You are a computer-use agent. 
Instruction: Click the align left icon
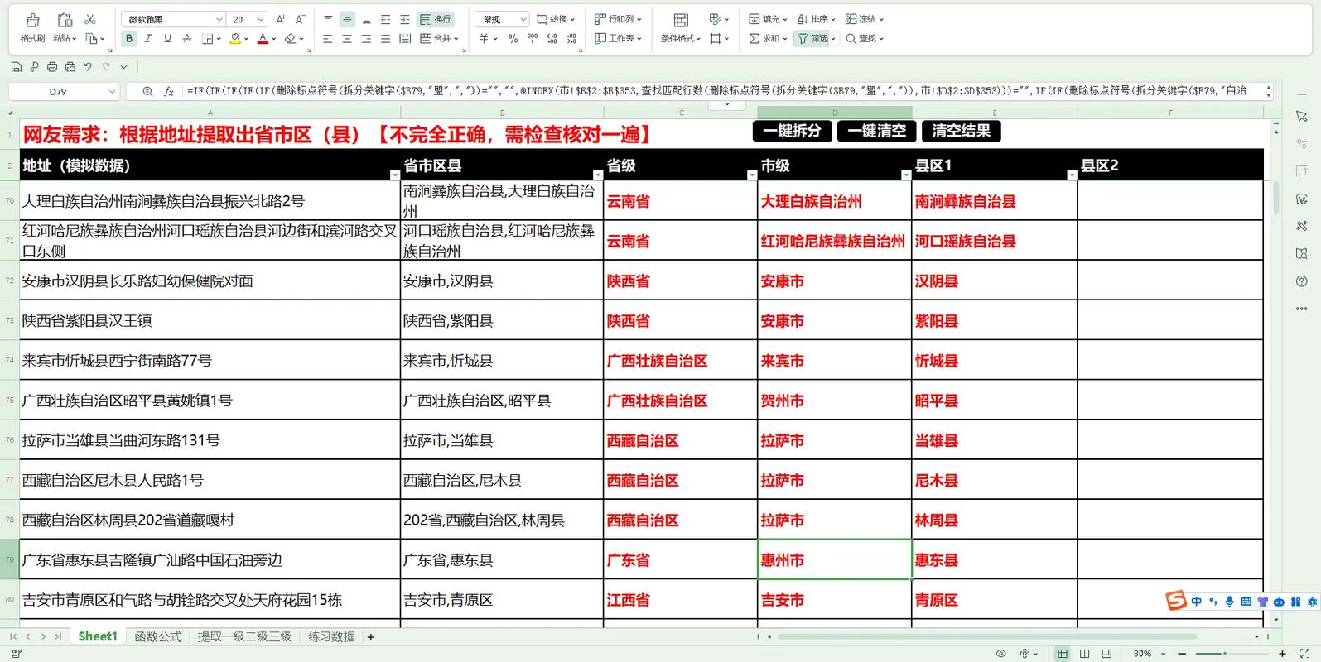(328, 38)
